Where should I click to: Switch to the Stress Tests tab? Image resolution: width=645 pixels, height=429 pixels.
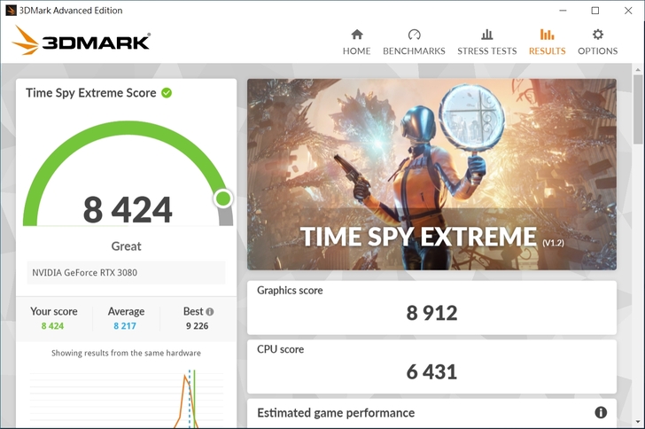point(487,43)
